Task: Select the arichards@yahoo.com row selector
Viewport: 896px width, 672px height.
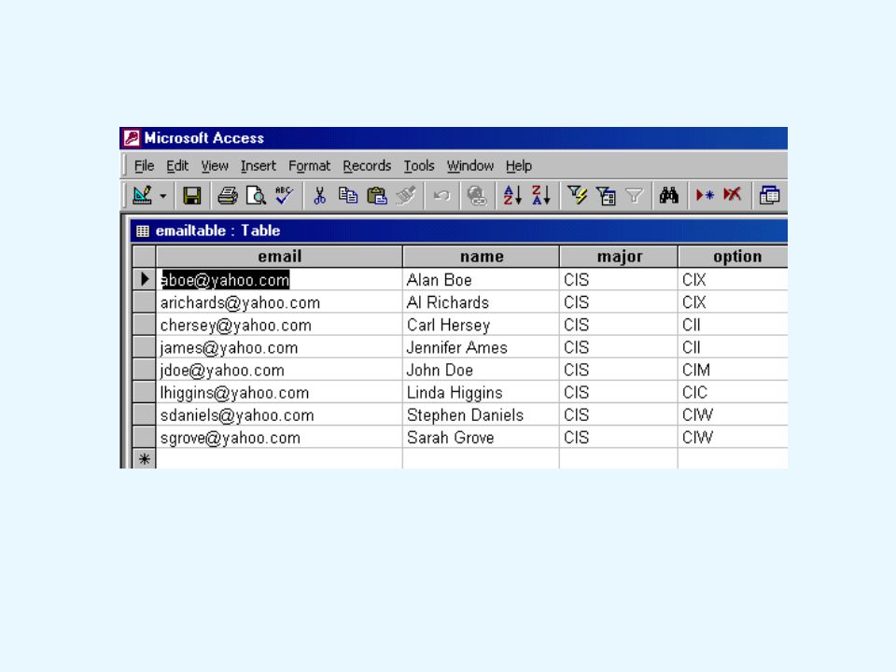Action: tap(144, 301)
